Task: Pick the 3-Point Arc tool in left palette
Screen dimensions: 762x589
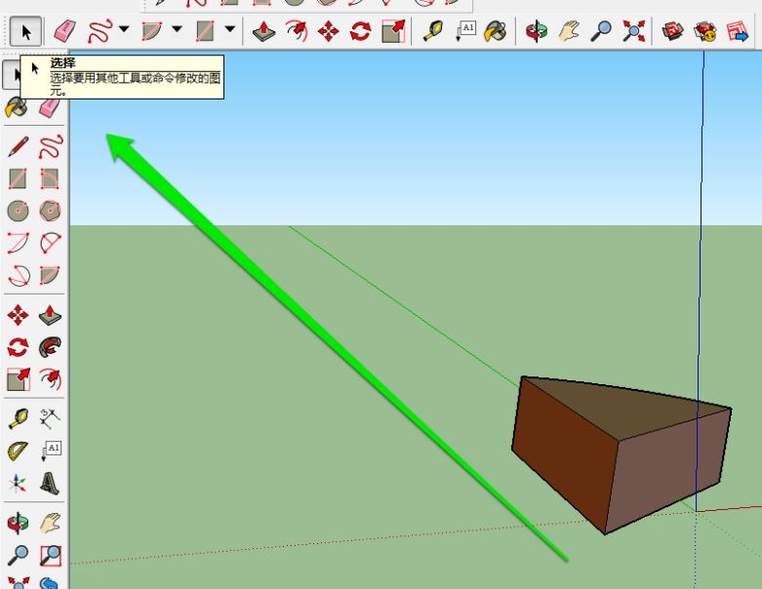Action: (19, 275)
